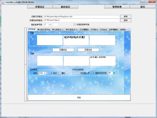Image resolution: width=157 pixels, height=118 pixels.
Task: Click the start sheet number field
Action: click(x=47, y=24)
